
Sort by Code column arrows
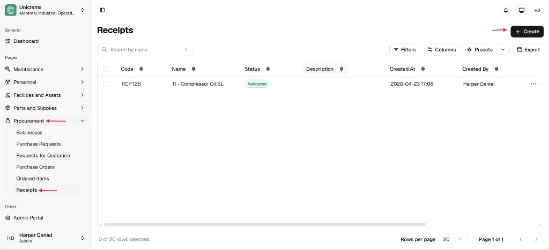pos(141,69)
